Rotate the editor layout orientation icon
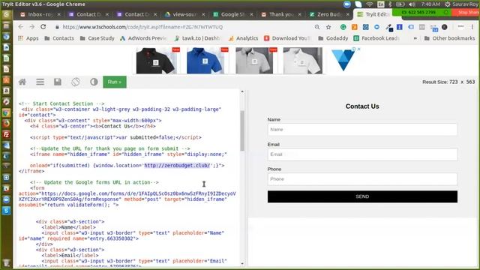The height and width of the screenshot is (270, 480). 76,82
